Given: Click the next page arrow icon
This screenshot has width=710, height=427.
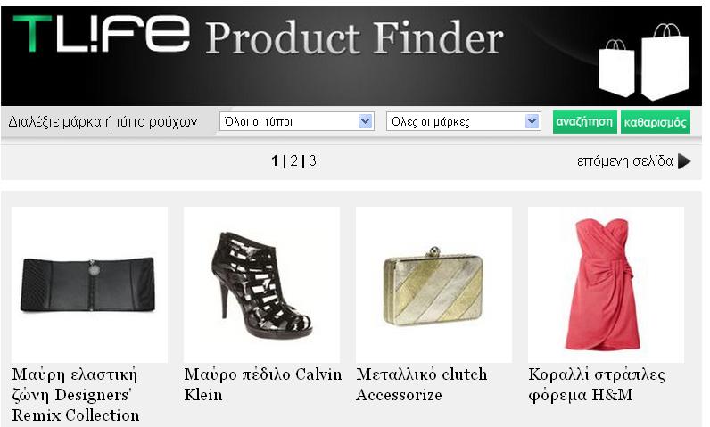Looking at the screenshot, I should [x=684, y=161].
